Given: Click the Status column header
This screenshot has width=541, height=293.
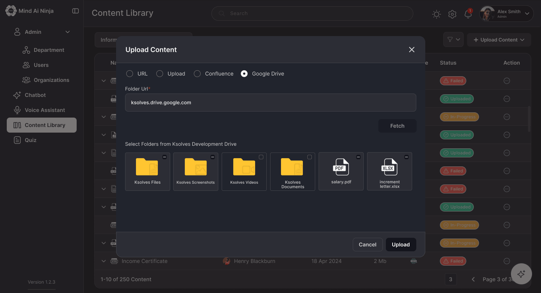Looking at the screenshot, I should (x=448, y=63).
